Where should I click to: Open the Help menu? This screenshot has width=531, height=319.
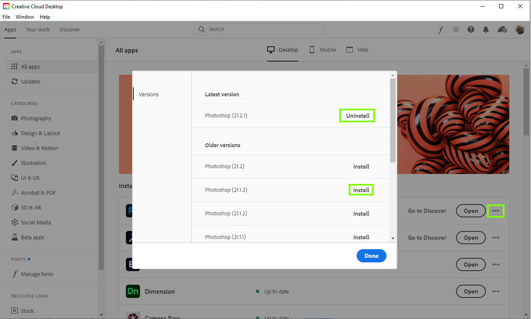click(x=45, y=17)
